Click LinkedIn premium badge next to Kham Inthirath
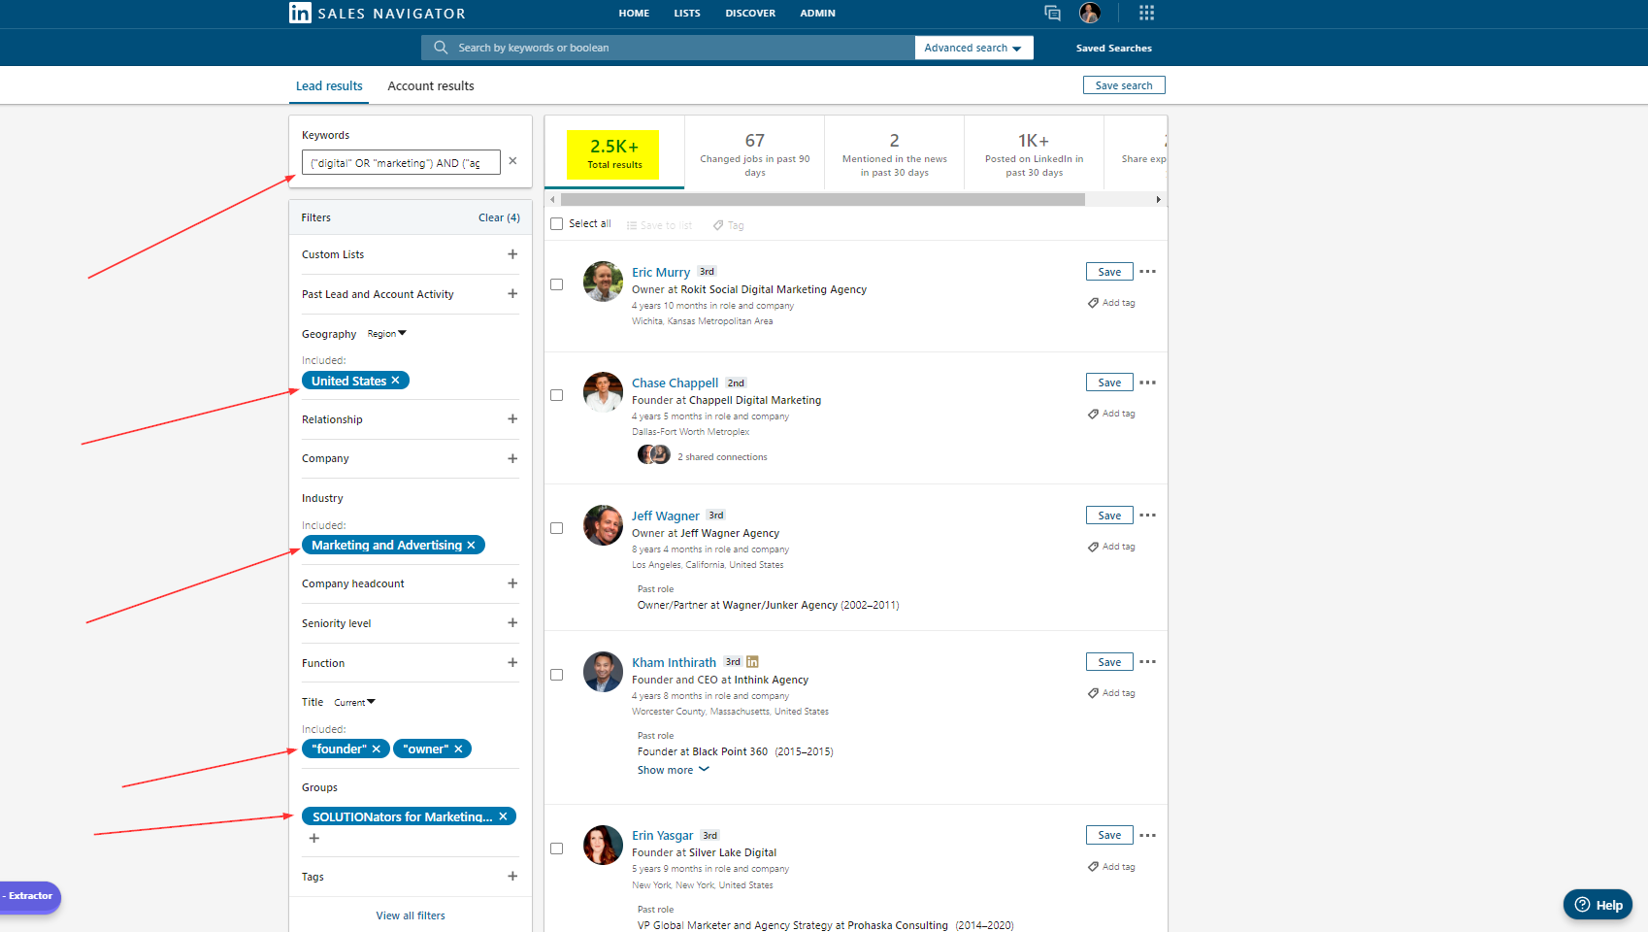 click(752, 662)
